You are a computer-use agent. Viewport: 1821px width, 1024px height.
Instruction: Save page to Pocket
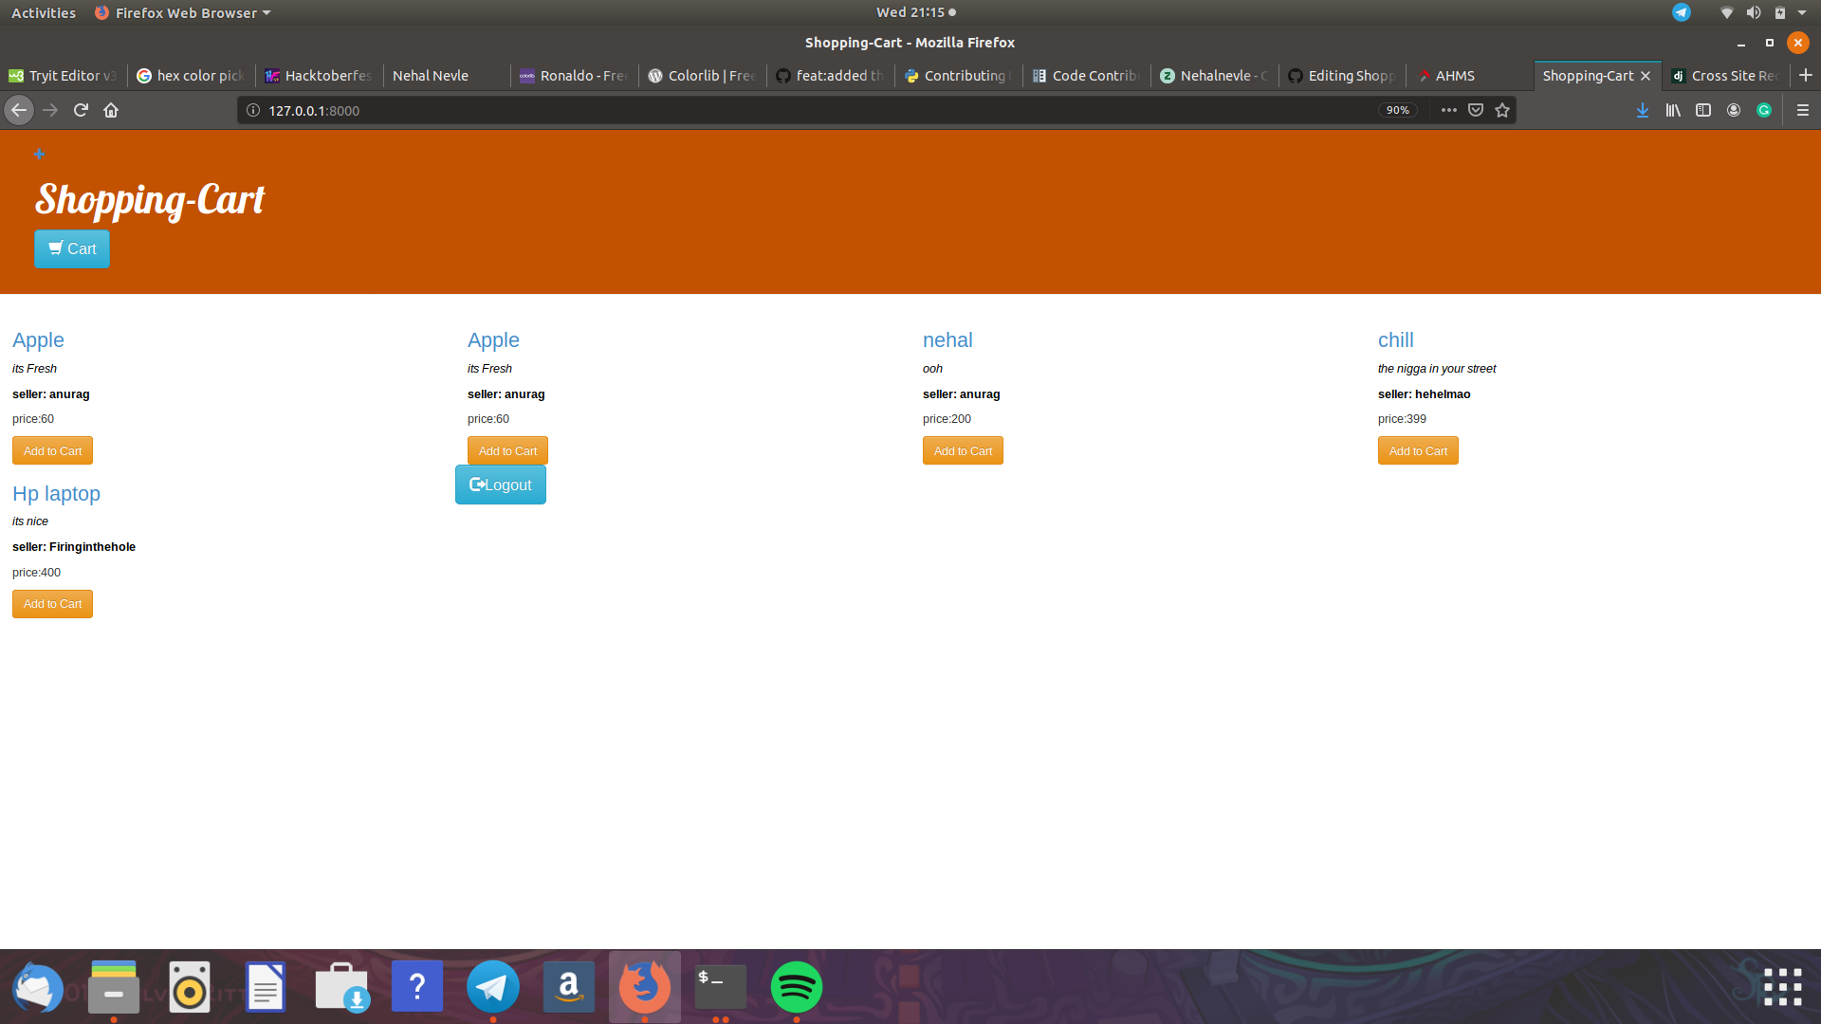[1476, 110]
